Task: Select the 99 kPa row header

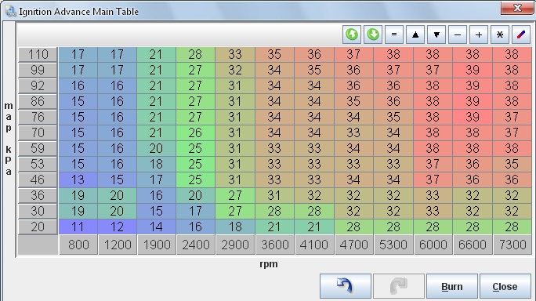Action: [x=38, y=70]
